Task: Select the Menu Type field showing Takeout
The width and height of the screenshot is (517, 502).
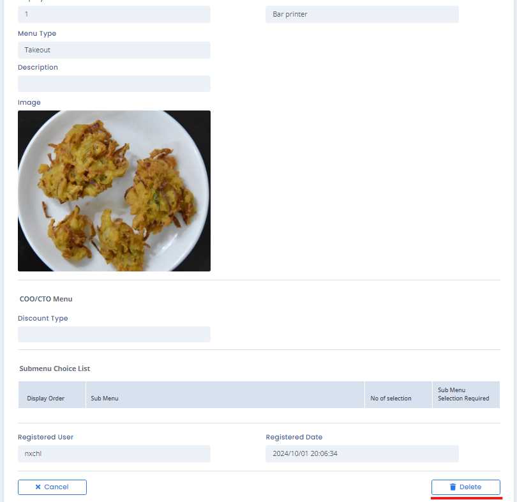Action: [x=114, y=50]
